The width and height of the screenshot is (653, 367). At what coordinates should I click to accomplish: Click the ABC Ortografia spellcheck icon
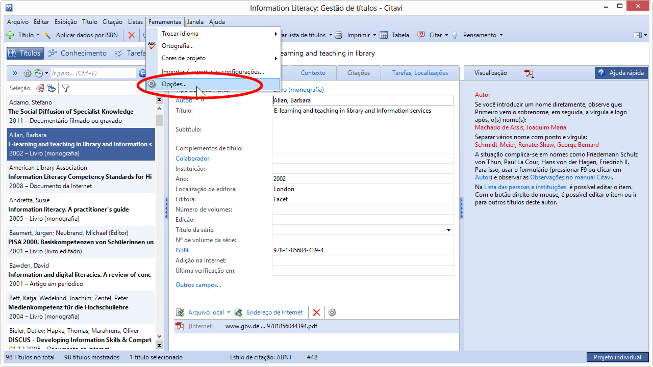152,46
